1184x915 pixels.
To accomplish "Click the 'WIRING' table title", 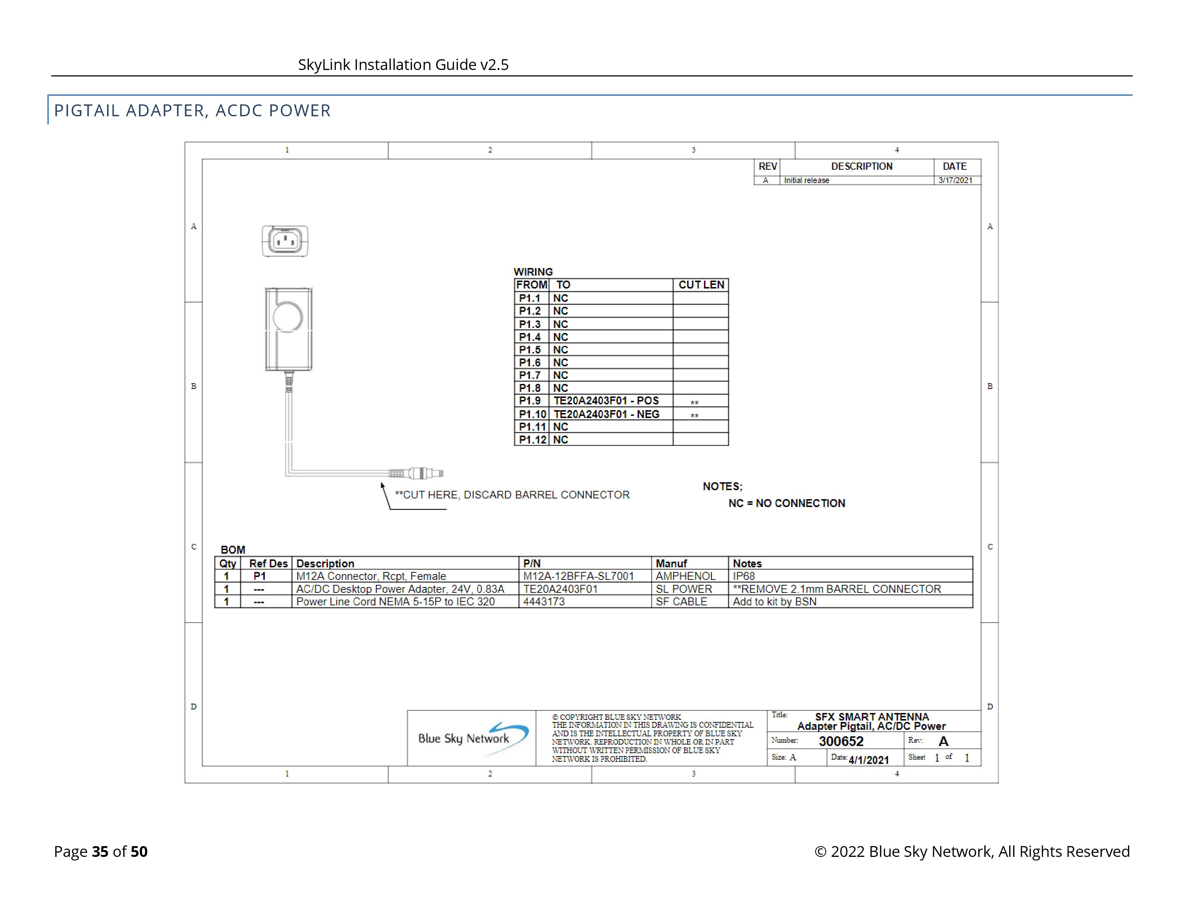I will click(x=534, y=272).
